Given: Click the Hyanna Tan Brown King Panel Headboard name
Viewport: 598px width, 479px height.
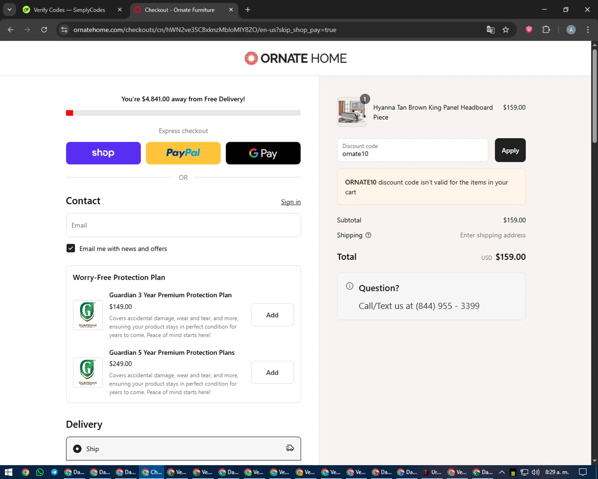Looking at the screenshot, I should pyautogui.click(x=433, y=112).
